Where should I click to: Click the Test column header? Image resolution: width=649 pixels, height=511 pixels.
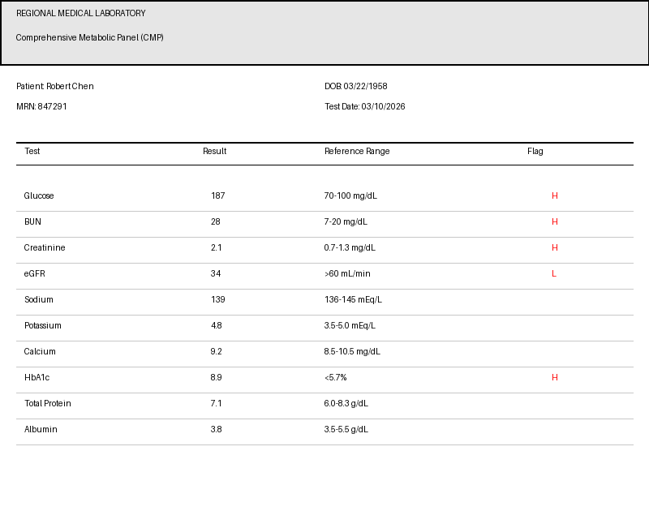click(x=33, y=151)
